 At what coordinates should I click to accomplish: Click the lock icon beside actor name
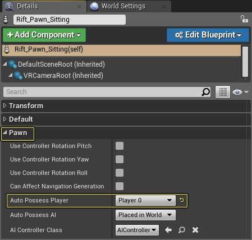click(244, 19)
